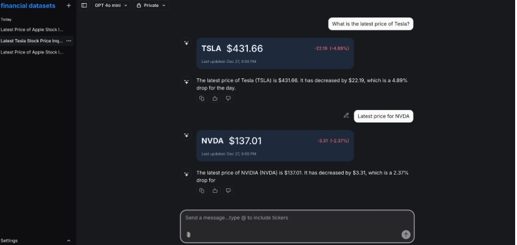Open the Private visibility dropdown
The width and height of the screenshot is (517, 245).
151,5
